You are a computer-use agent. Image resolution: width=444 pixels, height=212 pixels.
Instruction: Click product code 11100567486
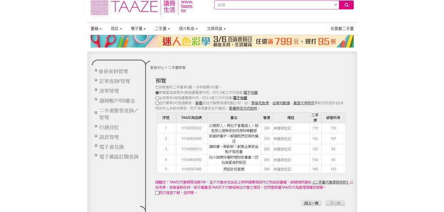(x=191, y=169)
